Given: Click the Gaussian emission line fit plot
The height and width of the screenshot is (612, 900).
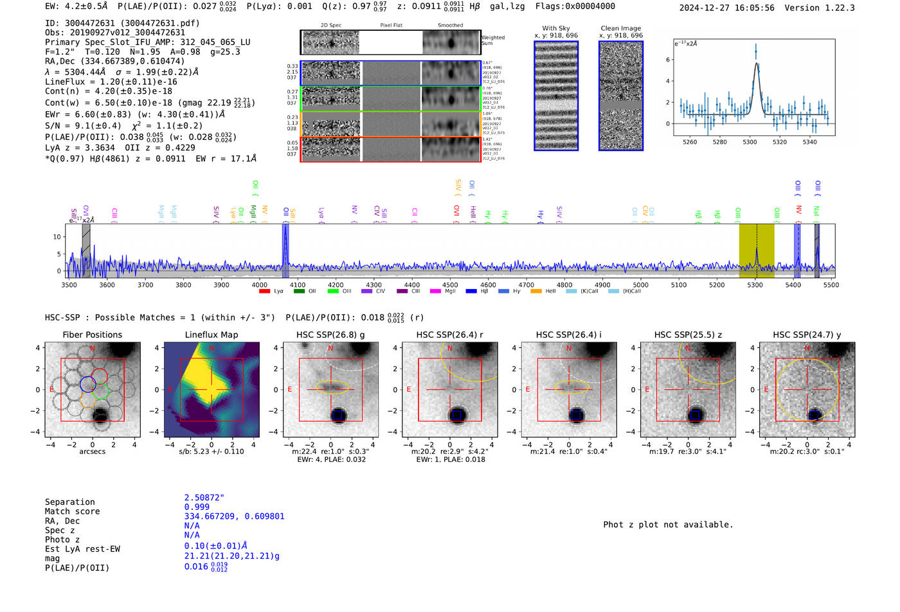Looking at the screenshot, I should [754, 87].
